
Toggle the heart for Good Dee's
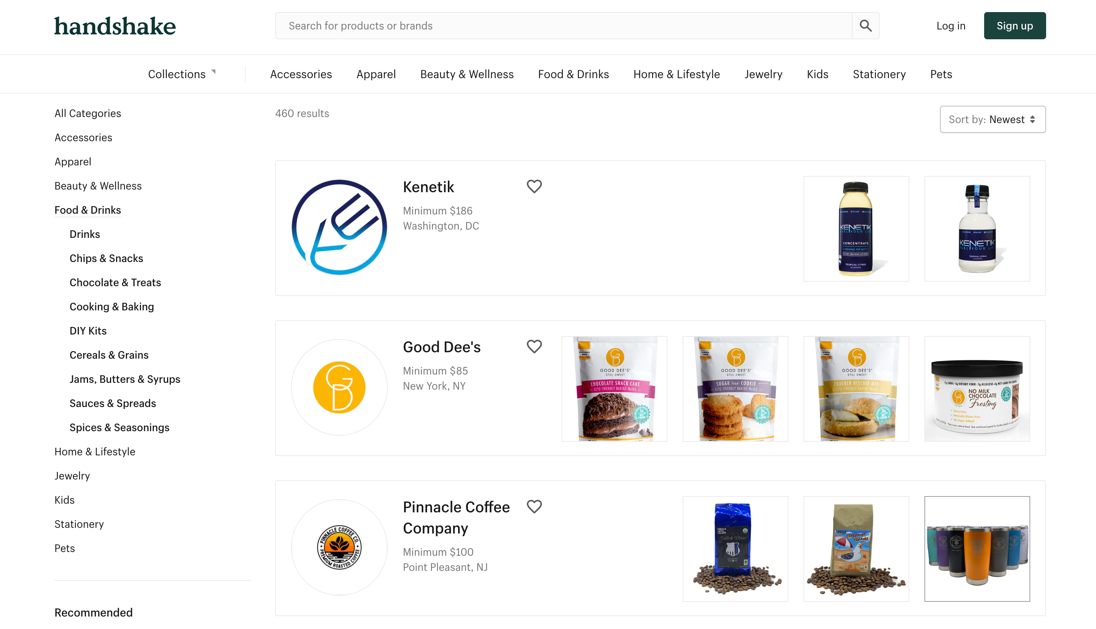click(x=534, y=346)
